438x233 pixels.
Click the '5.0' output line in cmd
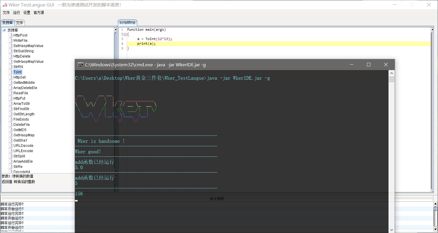coord(79,167)
